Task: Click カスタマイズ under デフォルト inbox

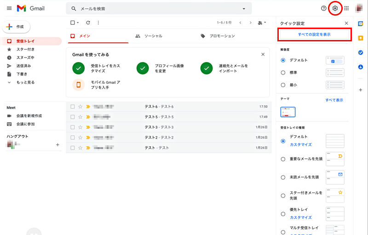Action: (301, 145)
